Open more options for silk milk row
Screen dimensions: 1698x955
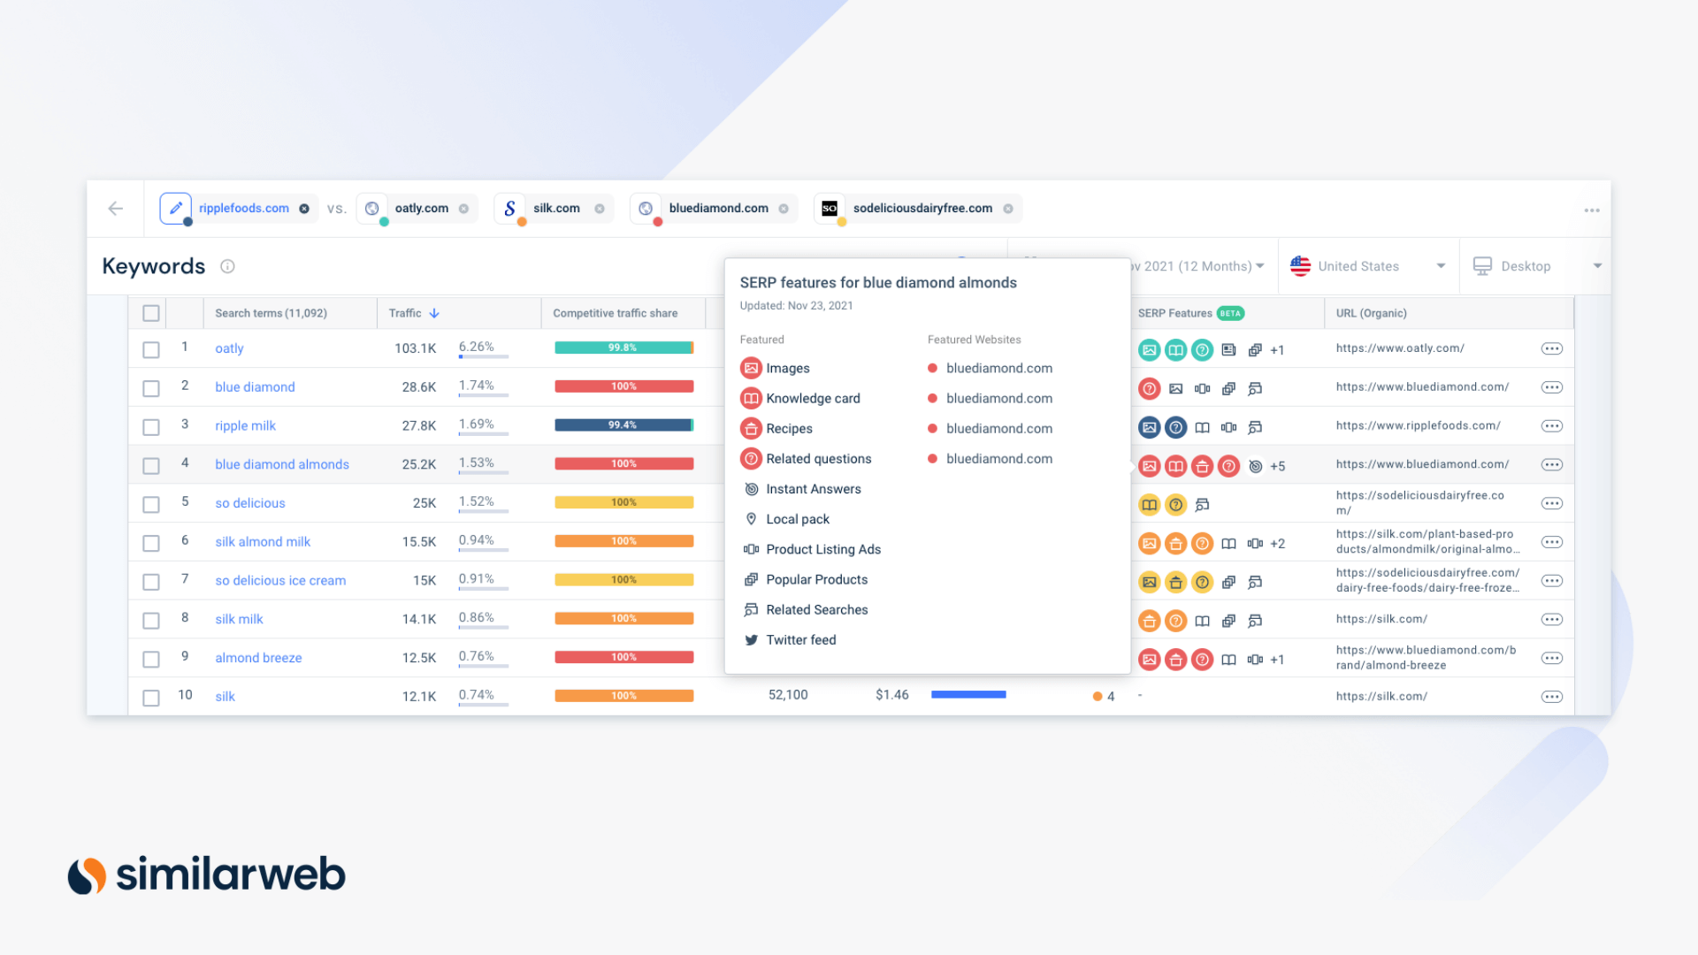pyautogui.click(x=1551, y=620)
